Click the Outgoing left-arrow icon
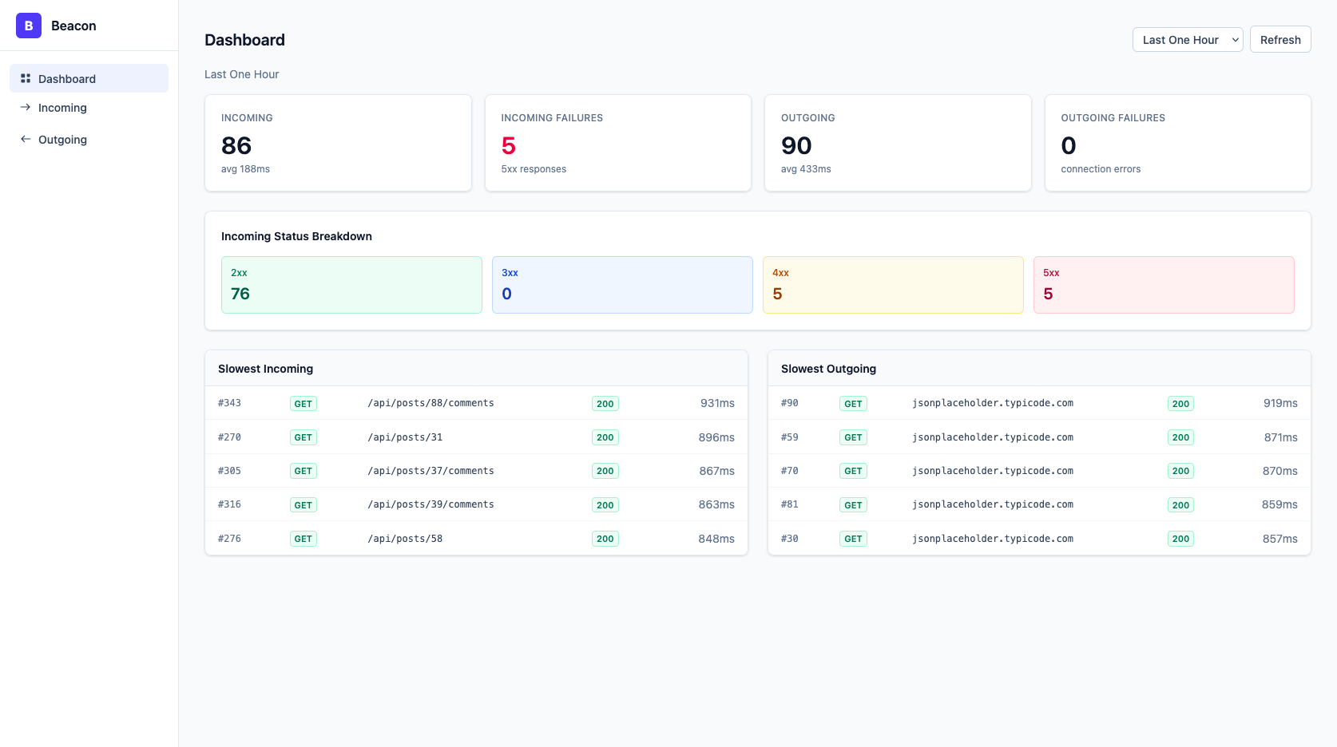 26,139
